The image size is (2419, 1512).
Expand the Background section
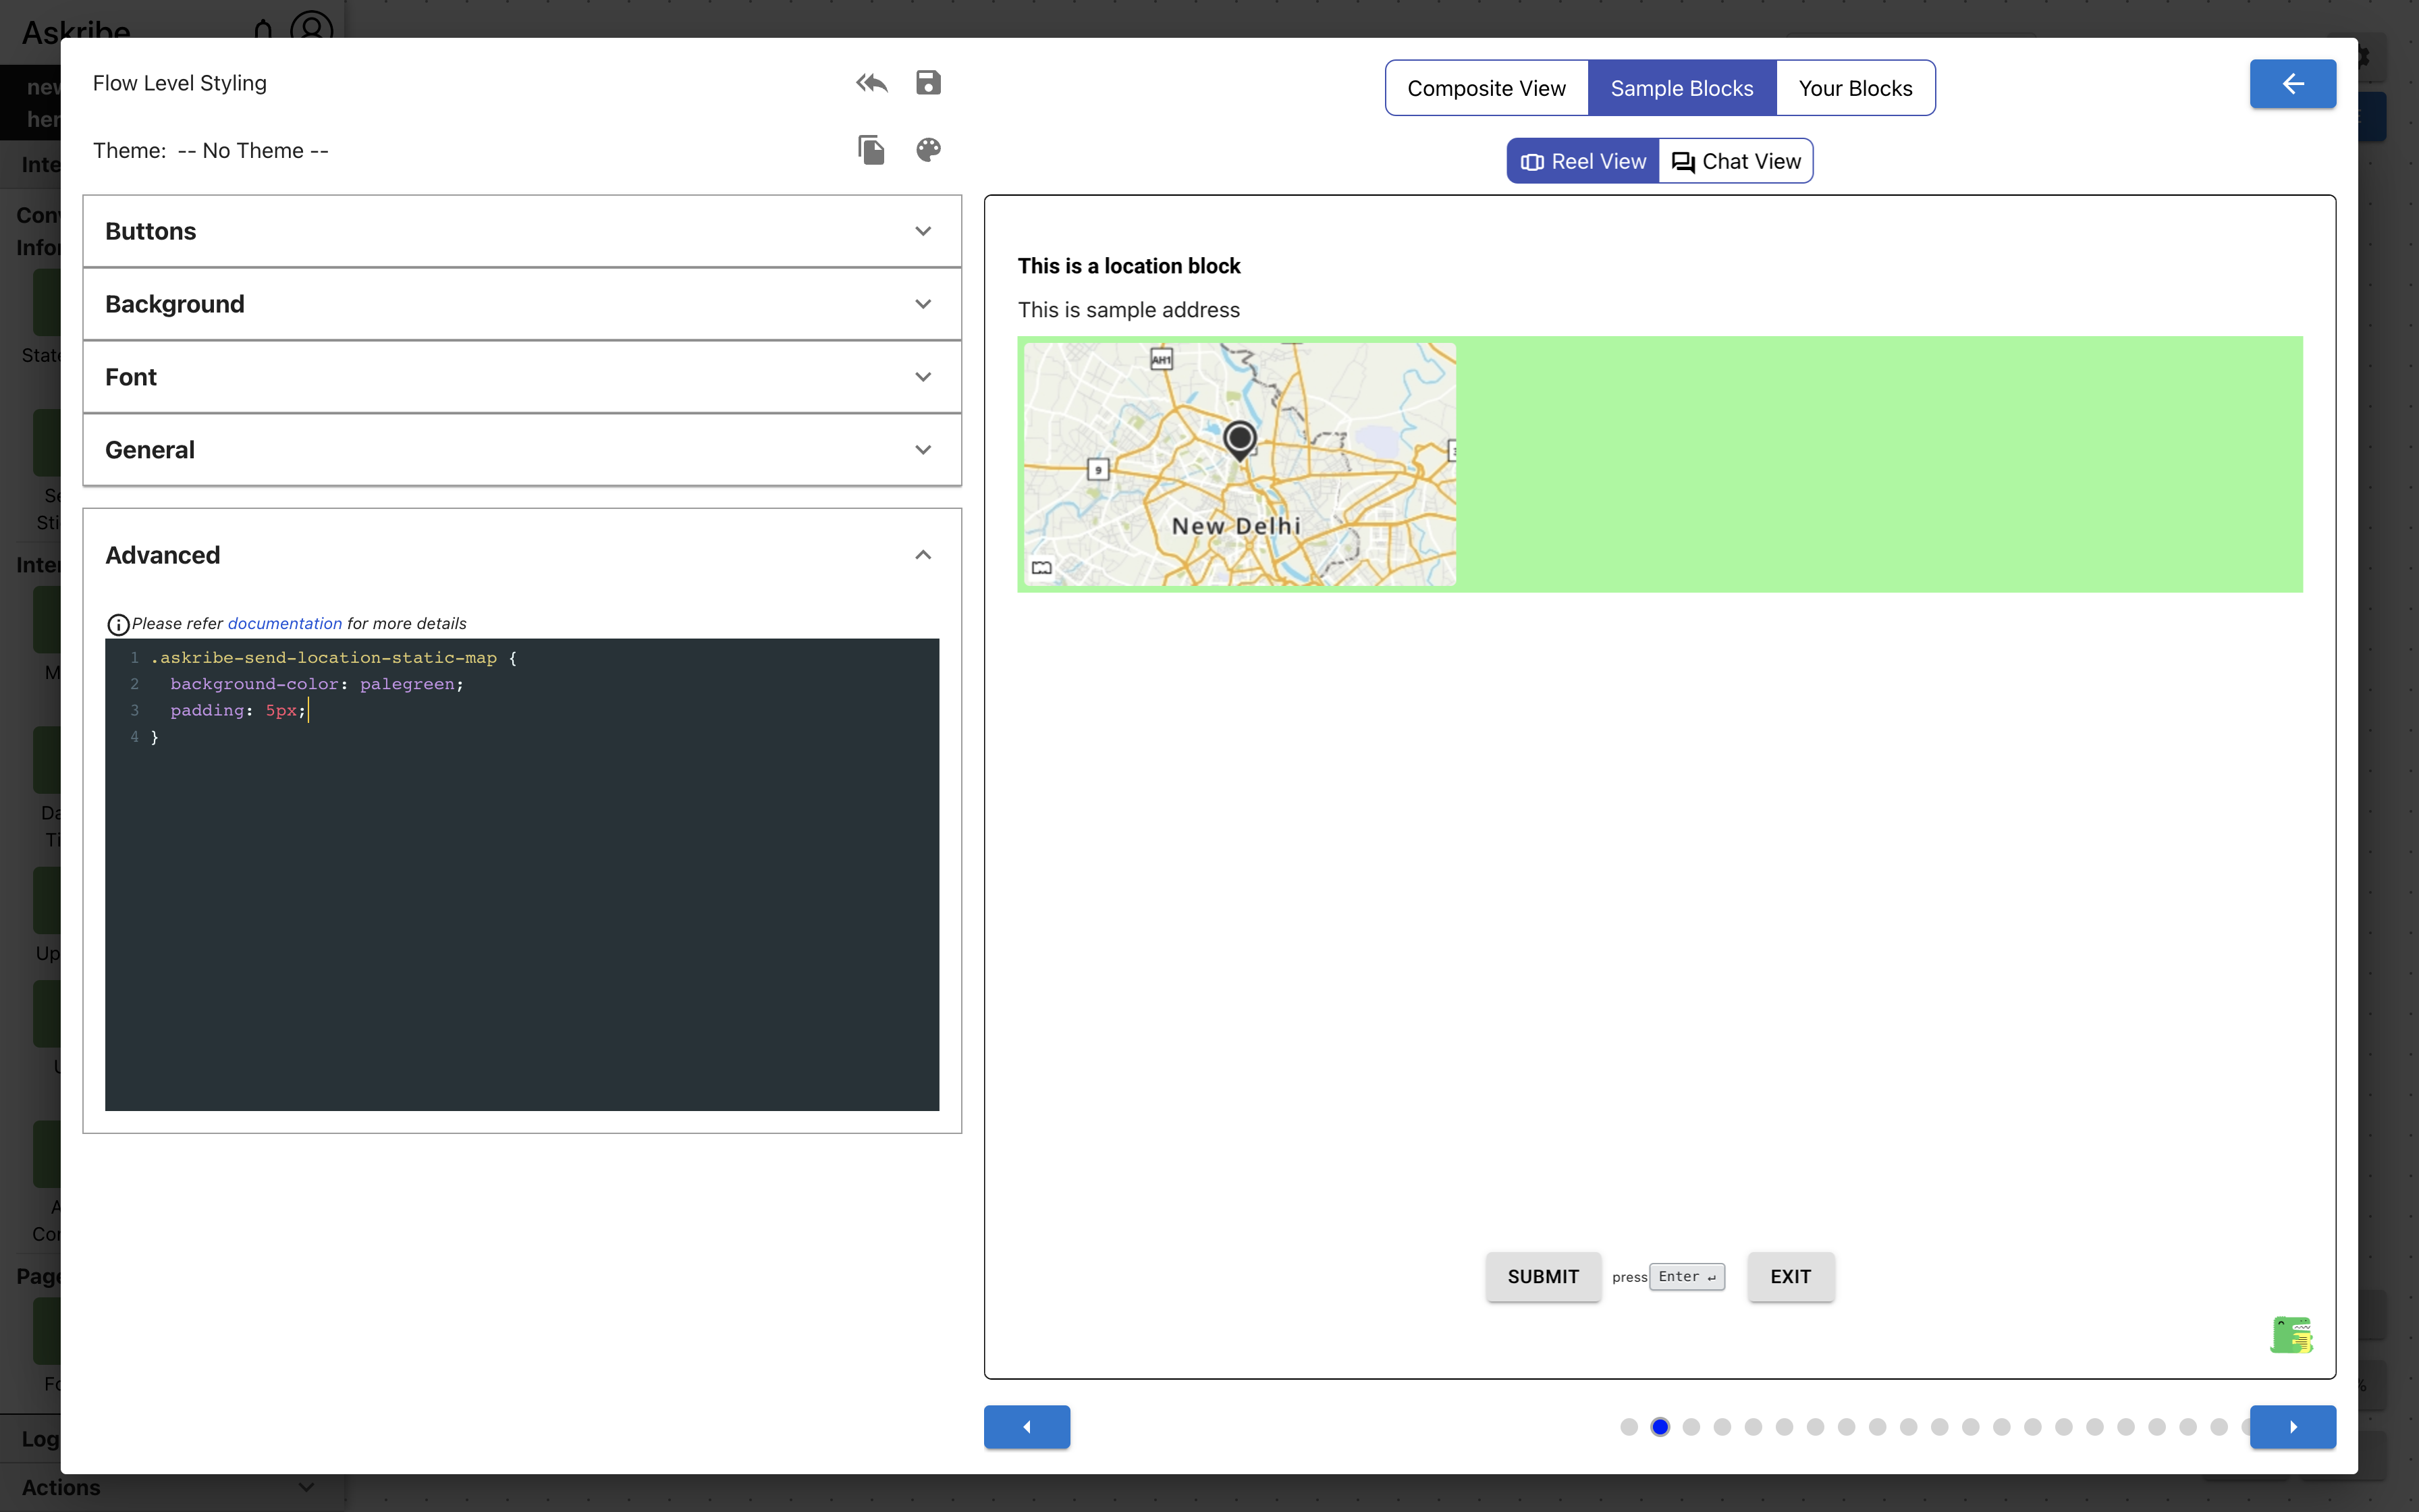522,304
